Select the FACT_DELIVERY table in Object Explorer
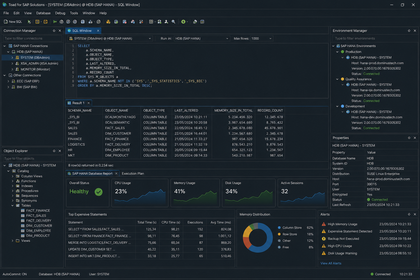 point(39,221)
